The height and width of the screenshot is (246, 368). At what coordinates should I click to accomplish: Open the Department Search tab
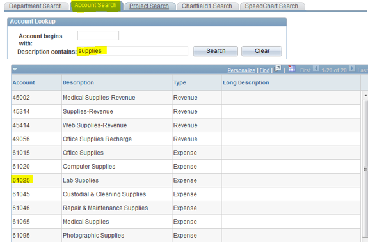[35, 6]
